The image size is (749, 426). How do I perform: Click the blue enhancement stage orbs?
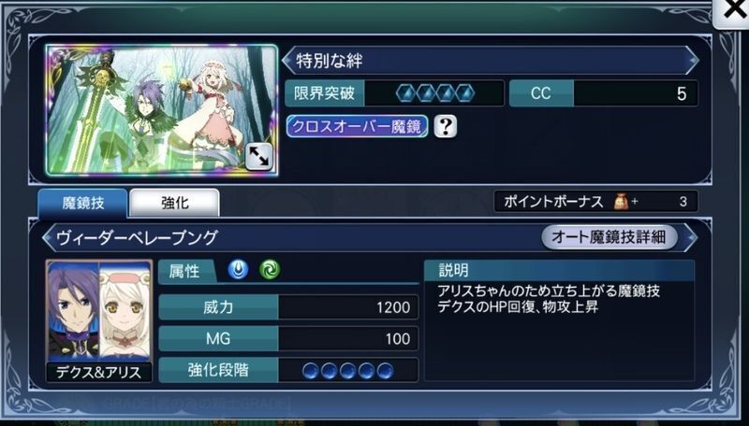point(347,370)
